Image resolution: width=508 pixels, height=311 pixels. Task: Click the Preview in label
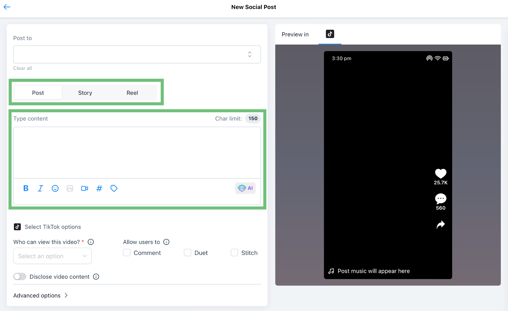coord(295,34)
